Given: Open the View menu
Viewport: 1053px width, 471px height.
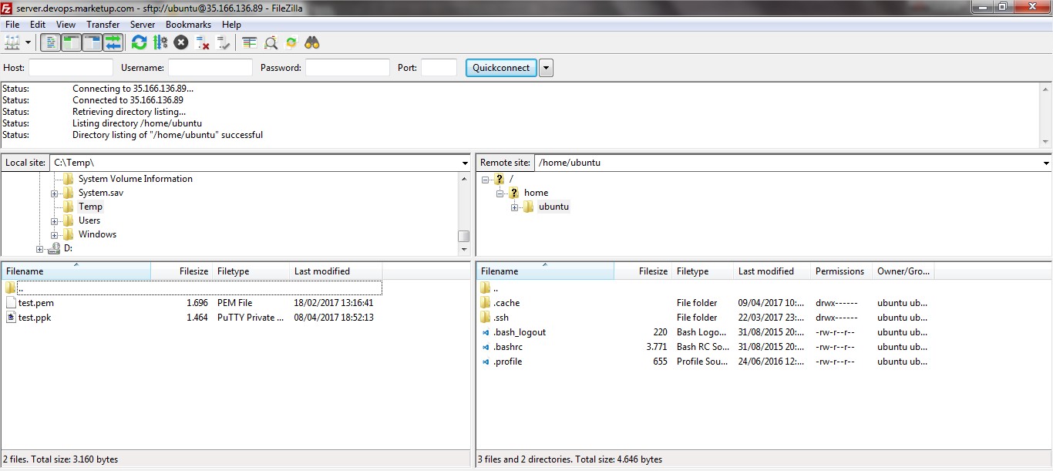Looking at the screenshot, I should (66, 25).
